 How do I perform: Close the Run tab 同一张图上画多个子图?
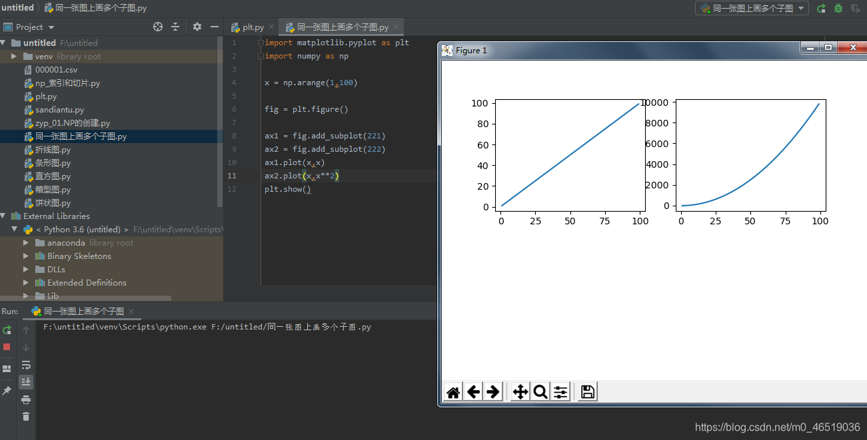tap(132, 312)
